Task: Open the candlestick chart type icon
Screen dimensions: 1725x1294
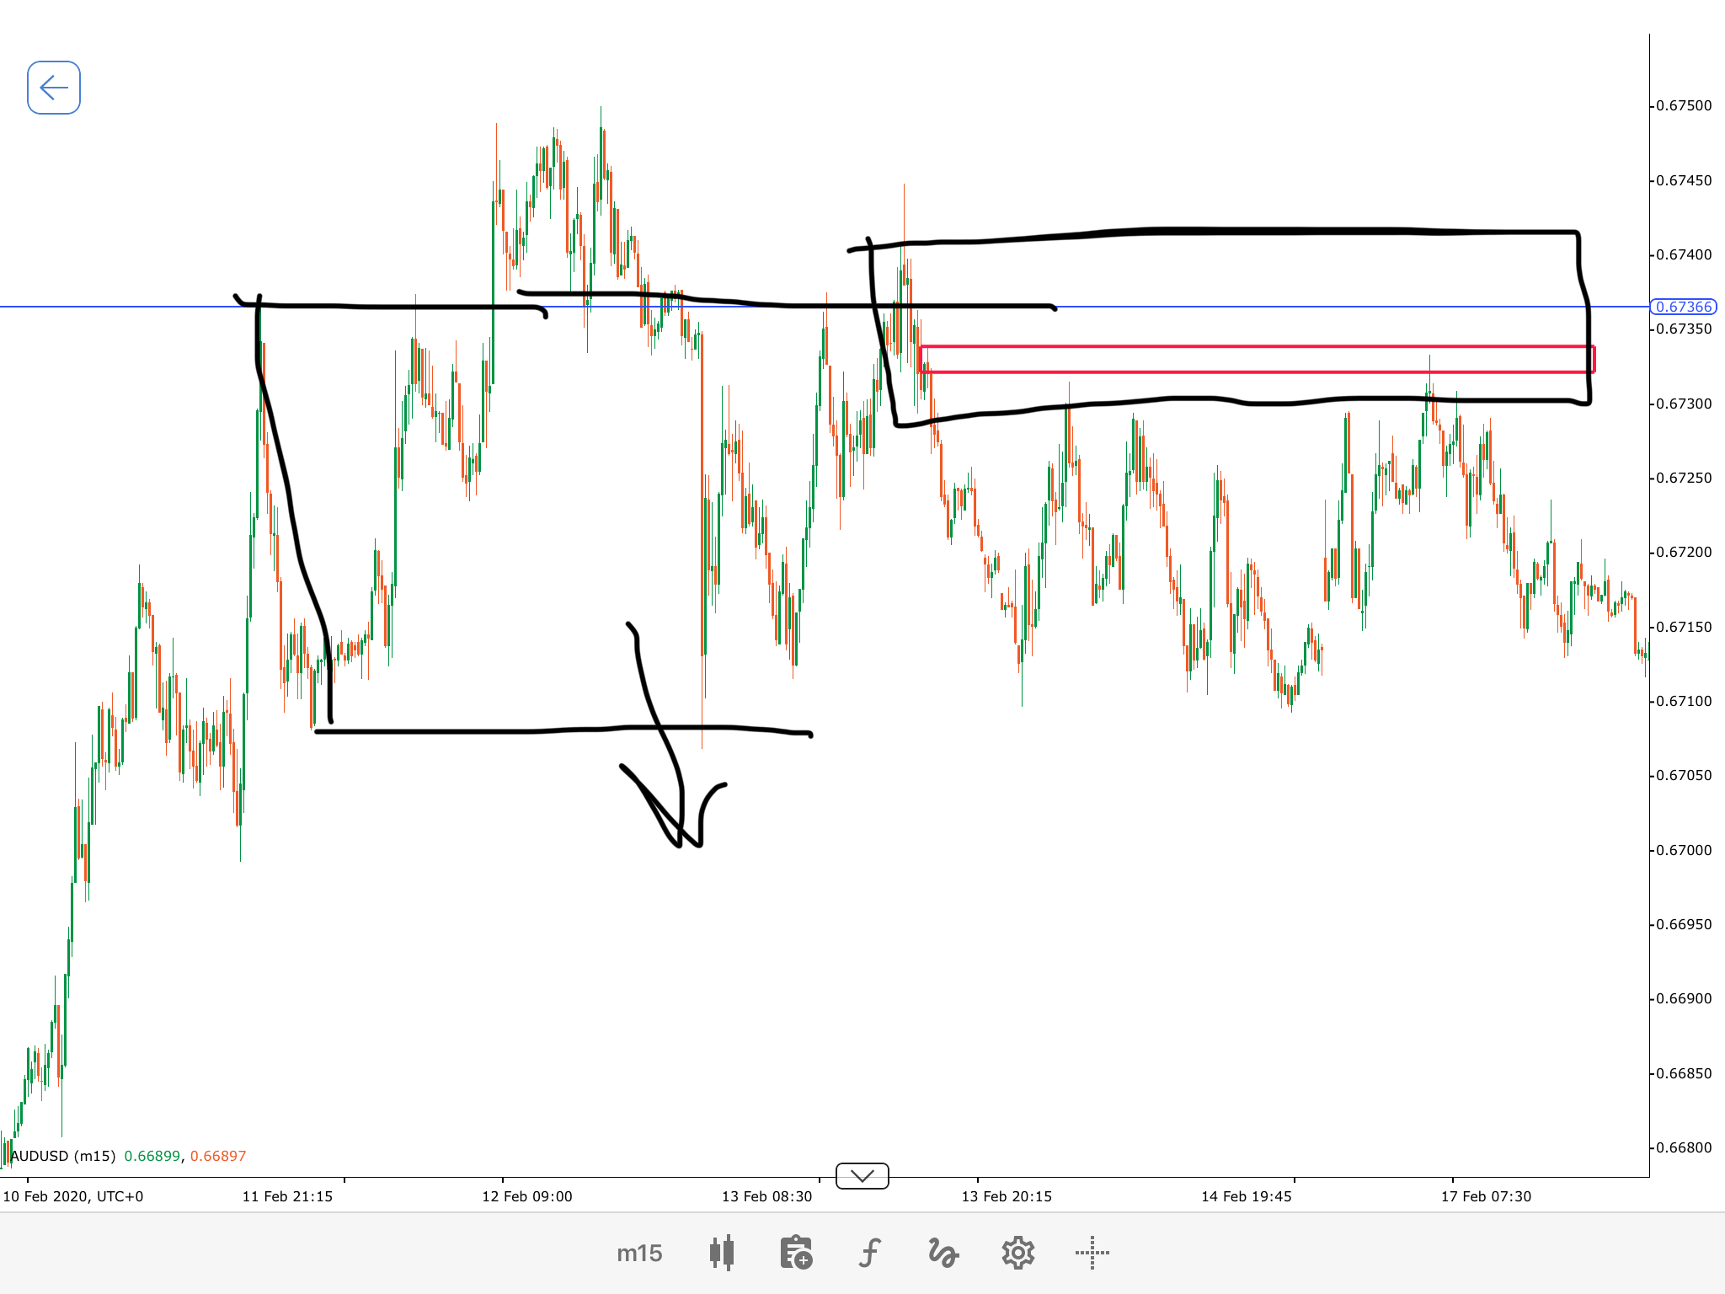Action: coord(722,1253)
